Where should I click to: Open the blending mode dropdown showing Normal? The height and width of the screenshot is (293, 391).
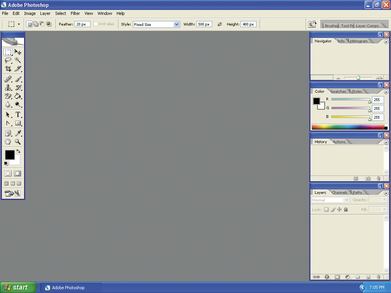(331, 200)
